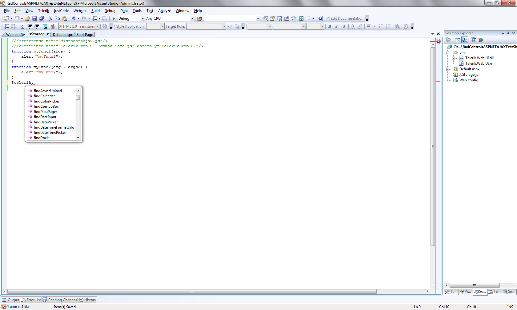This screenshot has width=517, height=310.
Task: Open the Telerik menu
Action: point(43,11)
